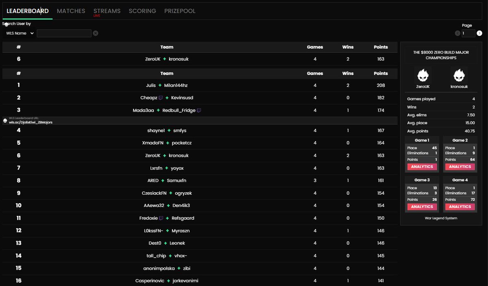Viewport: 488px width, 286px height.
Task: Select team Casperinovic + jarkevanimi
Action: (200, 281)
